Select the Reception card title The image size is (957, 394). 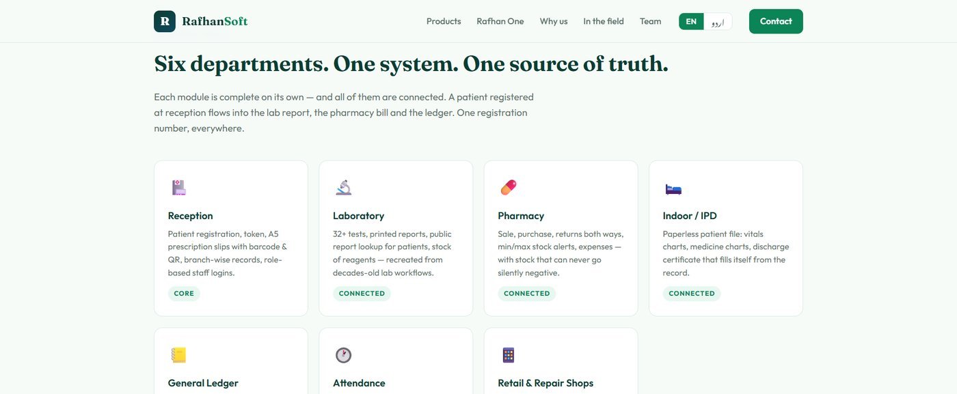point(191,216)
